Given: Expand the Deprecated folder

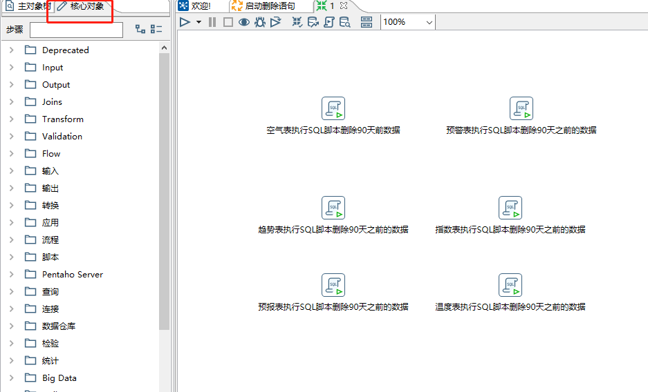Looking at the screenshot, I should [12, 50].
